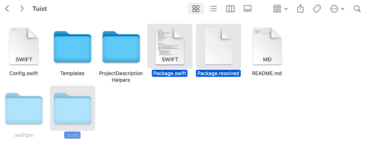The height and width of the screenshot is (167, 367).
Task: Select the .swiftpm hidden folder icon
Action: [23, 109]
